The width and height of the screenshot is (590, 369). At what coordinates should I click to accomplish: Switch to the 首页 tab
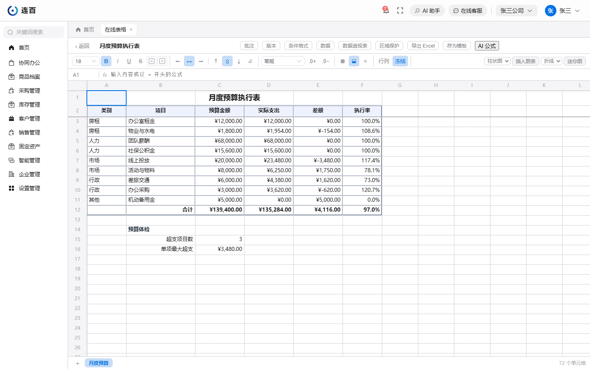pyautogui.click(x=85, y=30)
